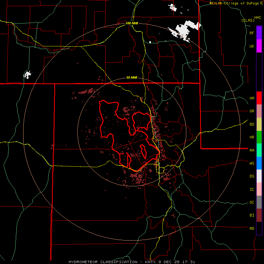The image size is (264, 264).
Task: Select the BD yellow legend block
Action: click(259, 124)
